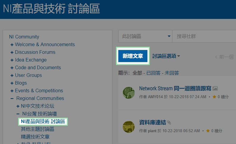Open Idea Exchange link
Image resolution: width=236 pixels, height=144 pixels.
tap(31, 60)
